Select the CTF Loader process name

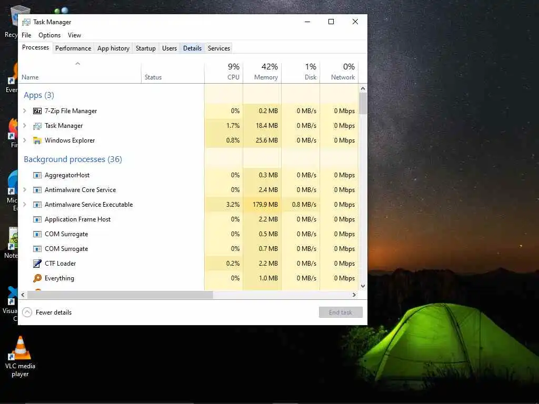click(60, 264)
